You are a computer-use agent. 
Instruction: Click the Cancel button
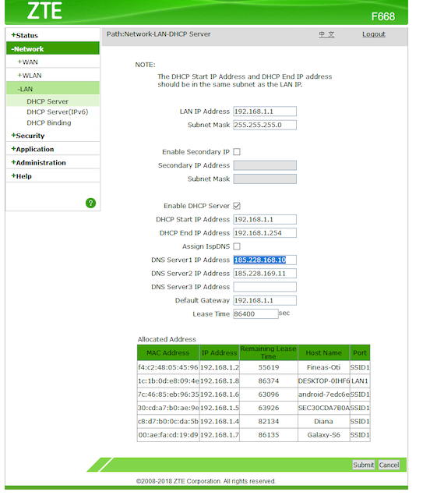click(x=389, y=465)
